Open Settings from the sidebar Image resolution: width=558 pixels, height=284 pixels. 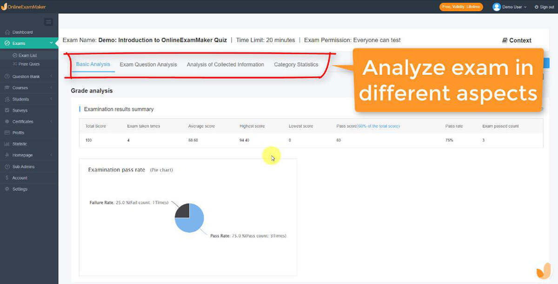[x=20, y=189]
